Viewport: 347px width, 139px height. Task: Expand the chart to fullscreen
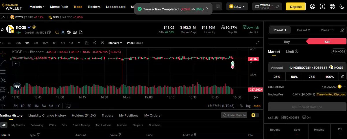[257, 43]
